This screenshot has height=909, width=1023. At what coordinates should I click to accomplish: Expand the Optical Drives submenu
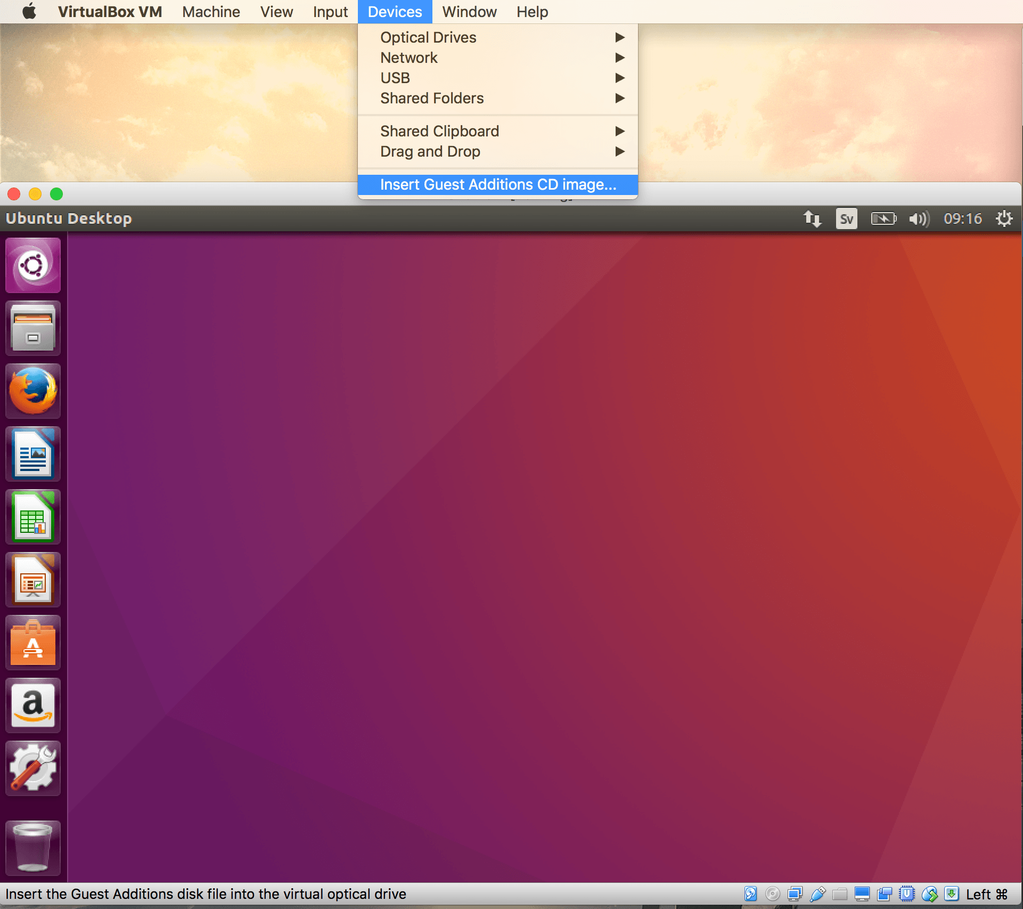coord(498,37)
